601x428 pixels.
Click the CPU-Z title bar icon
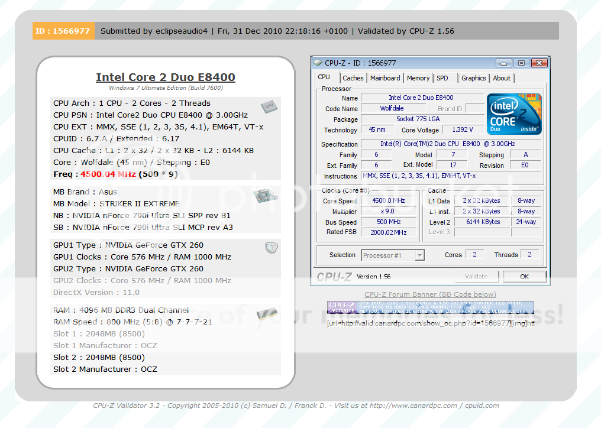[318, 63]
